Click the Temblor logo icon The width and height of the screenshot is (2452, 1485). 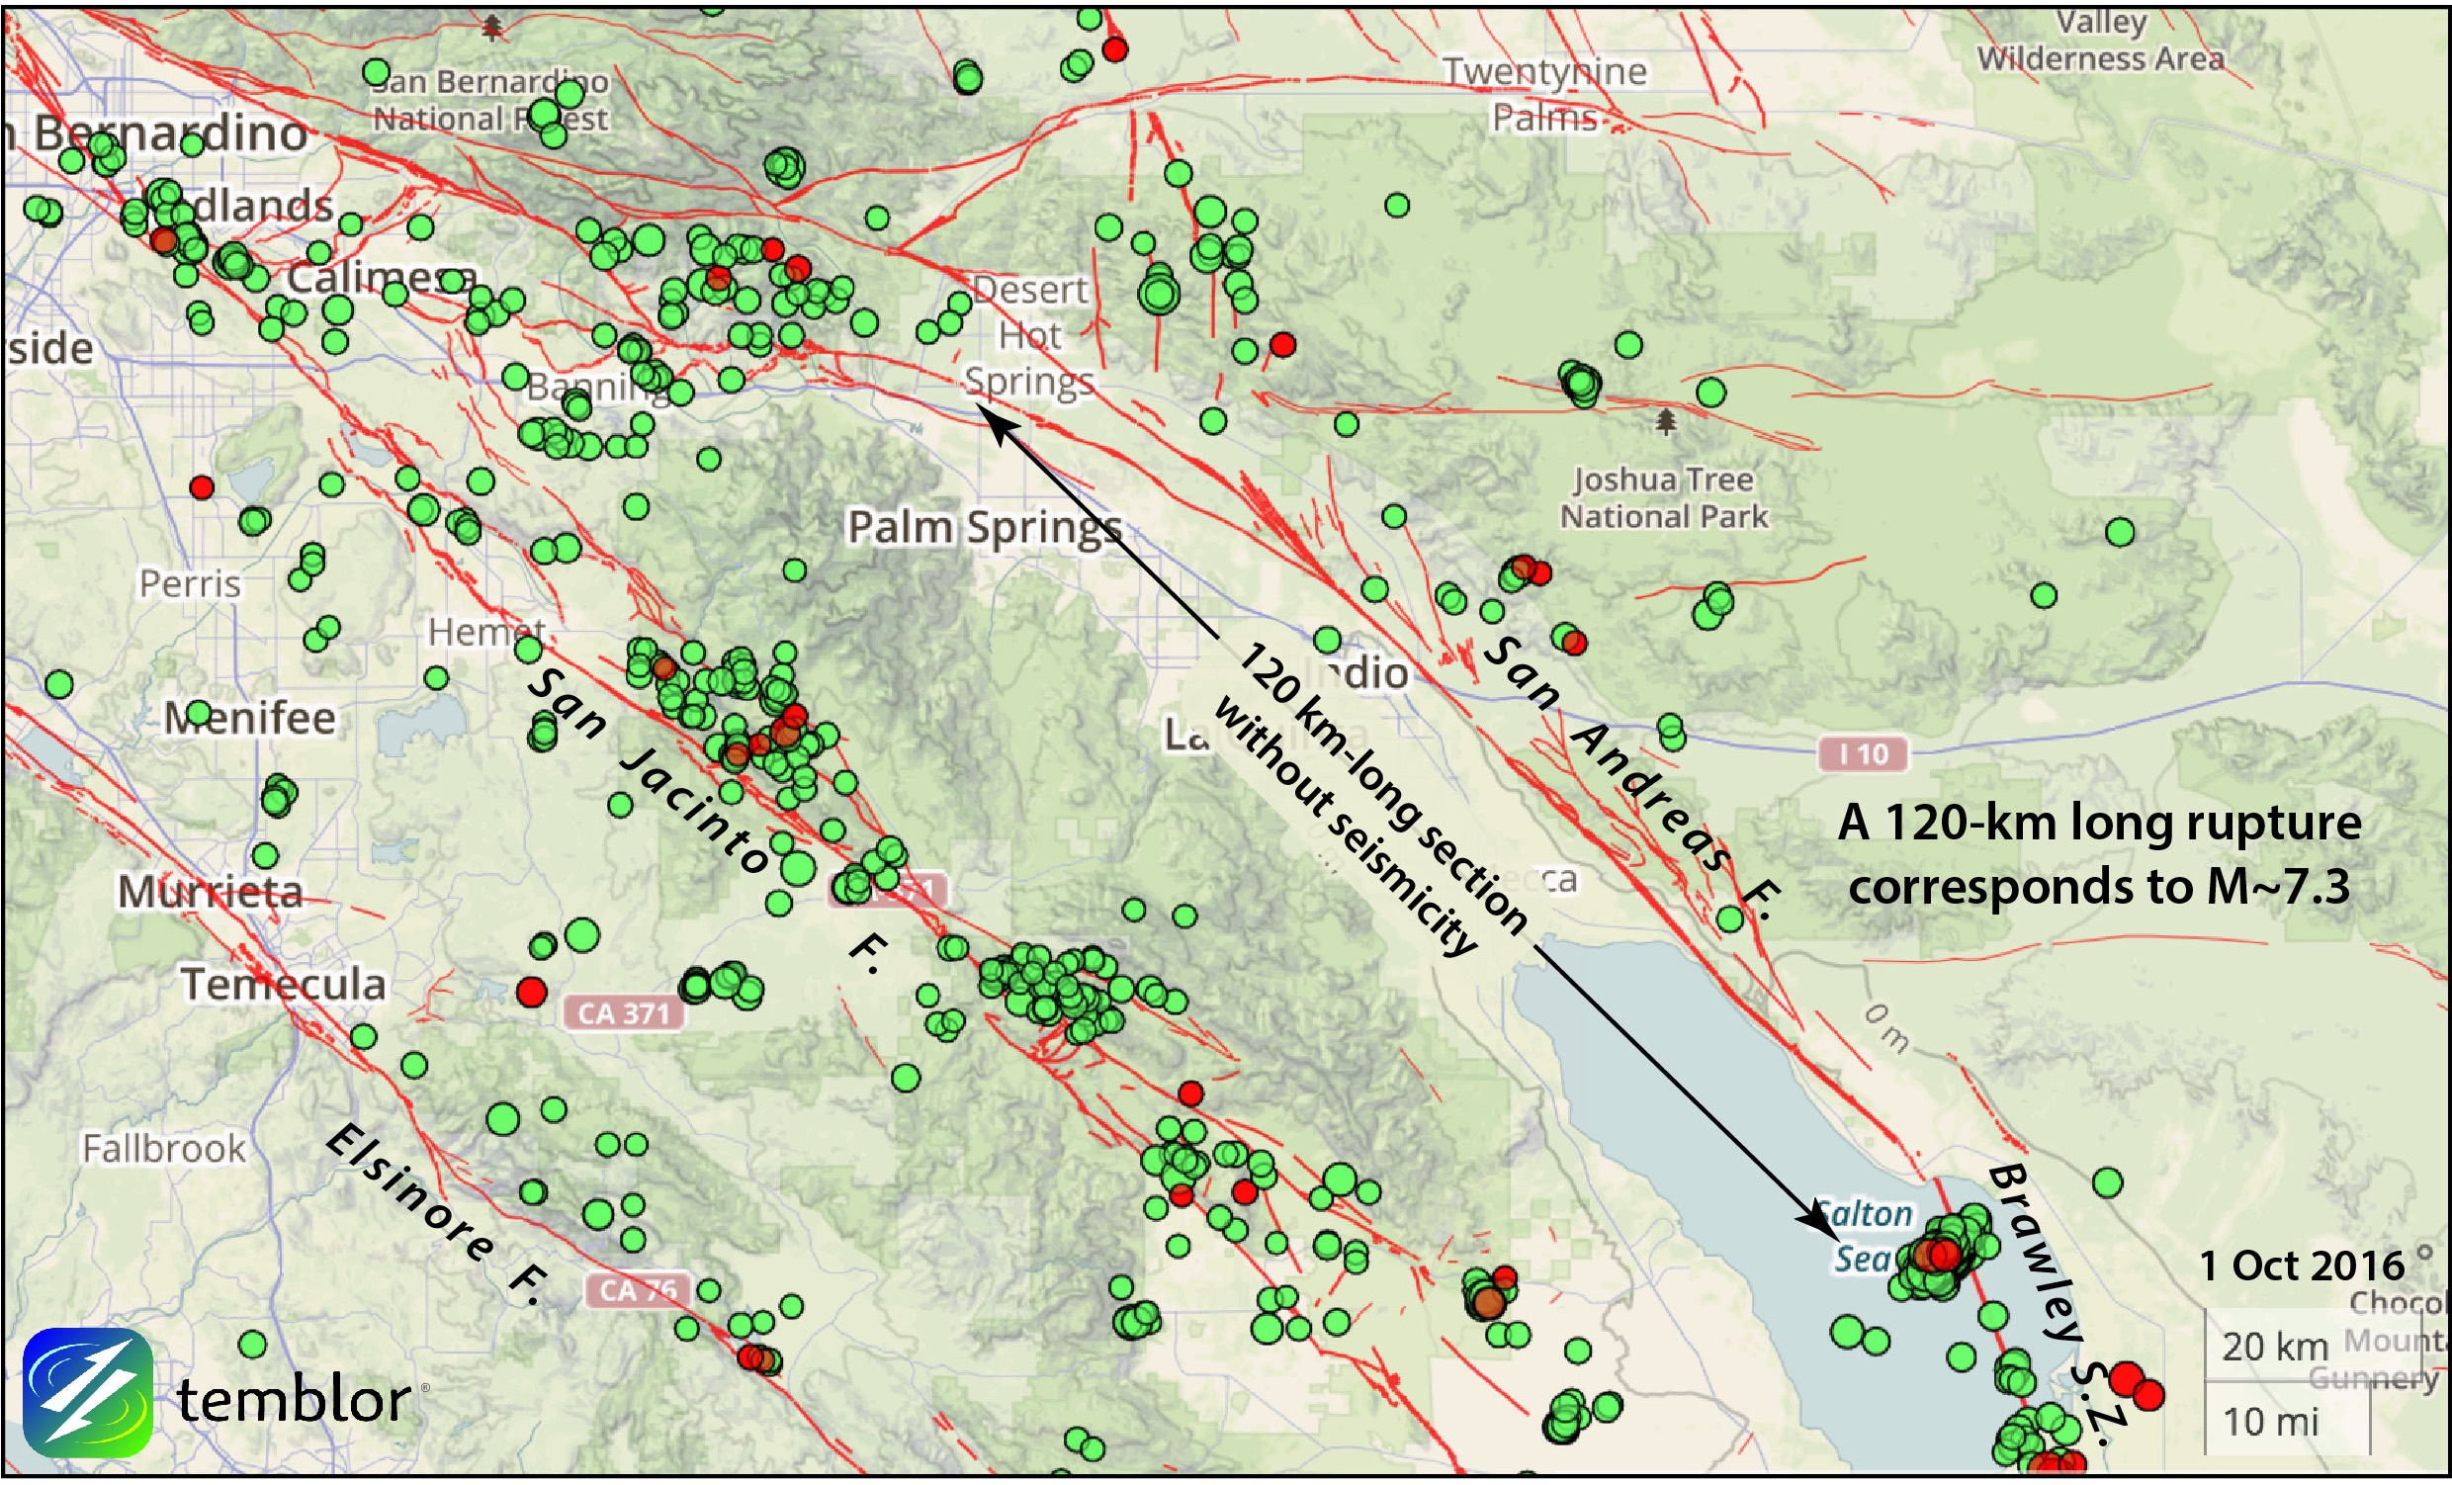pyautogui.click(x=88, y=1392)
